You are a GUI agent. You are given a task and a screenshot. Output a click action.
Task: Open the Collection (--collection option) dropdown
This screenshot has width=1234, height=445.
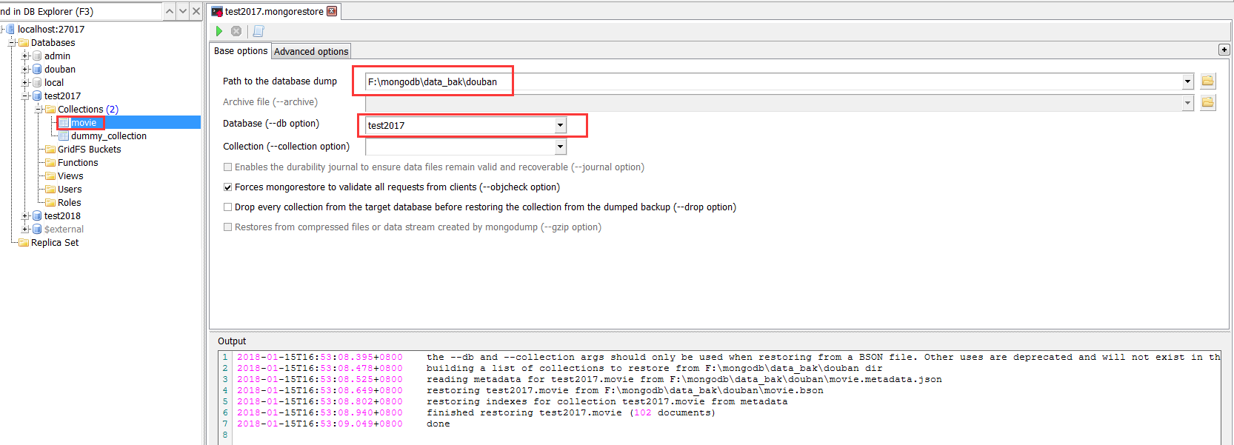[x=560, y=147]
